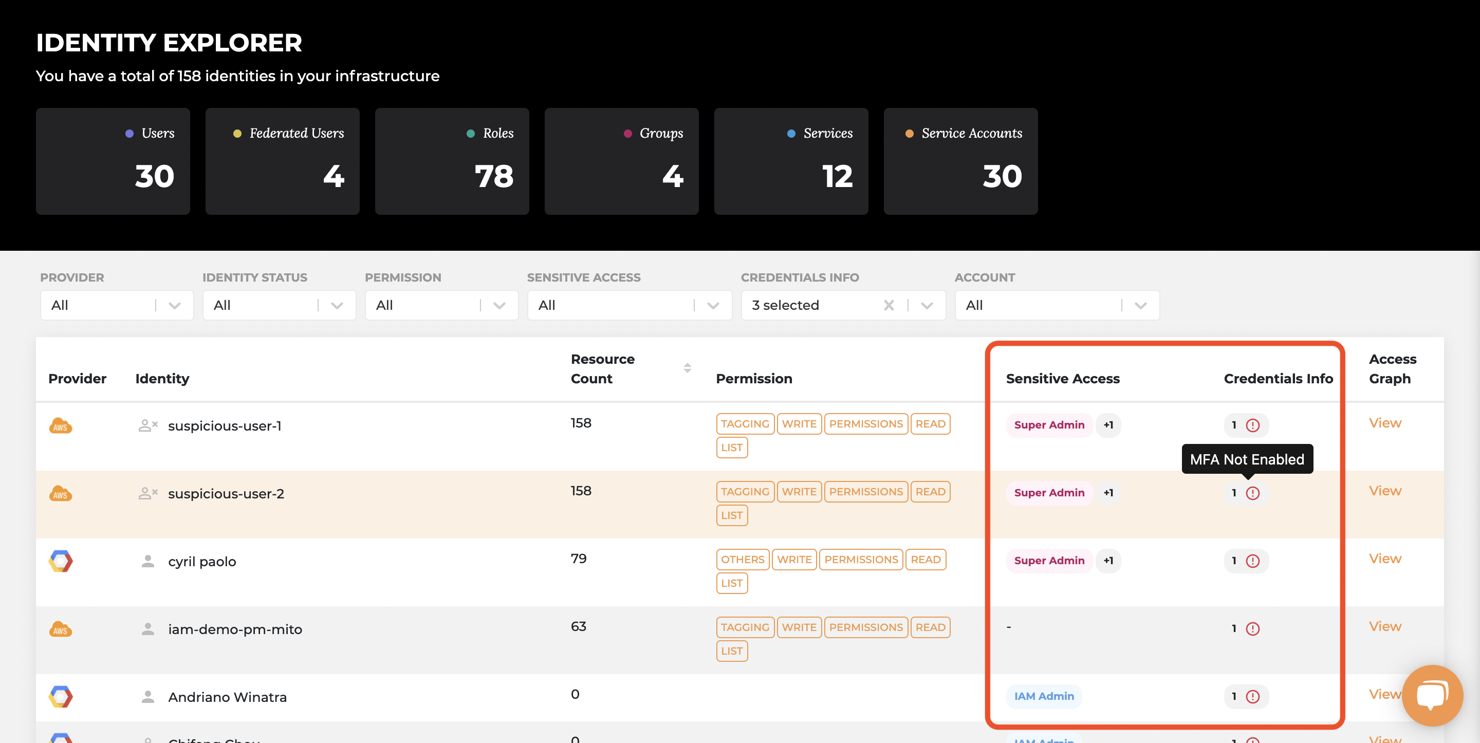
Task: Click the OTHERS tag for cyril paolo
Action: pyautogui.click(x=743, y=560)
